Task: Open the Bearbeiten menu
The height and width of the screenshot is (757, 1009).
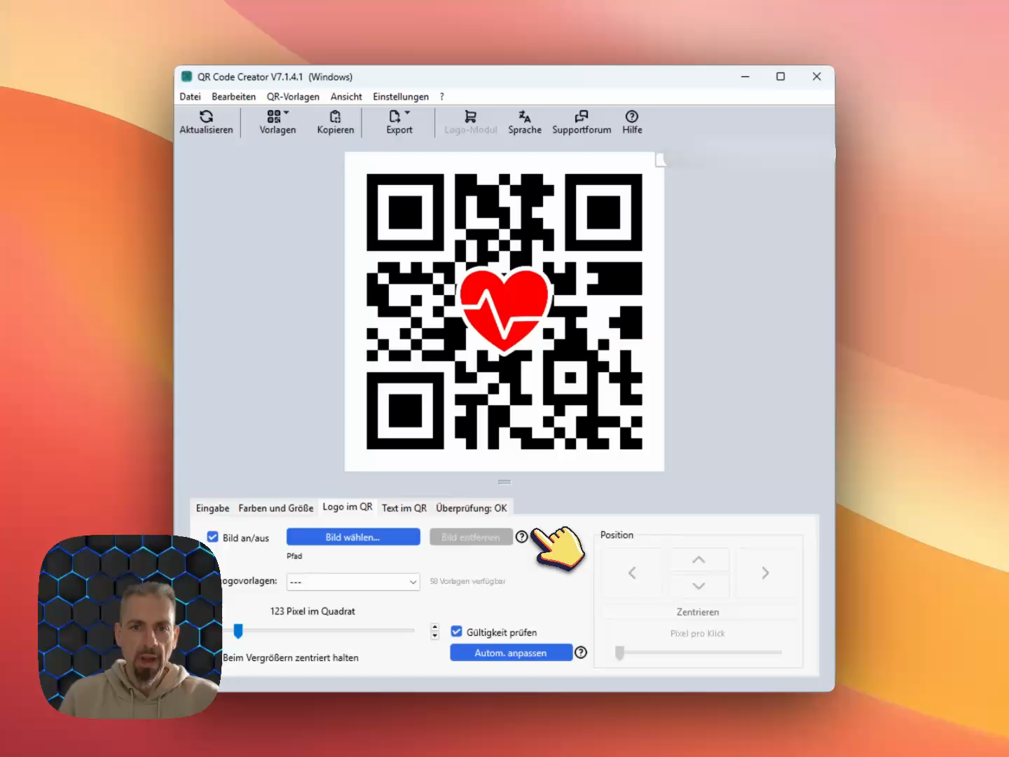Action: (x=234, y=97)
